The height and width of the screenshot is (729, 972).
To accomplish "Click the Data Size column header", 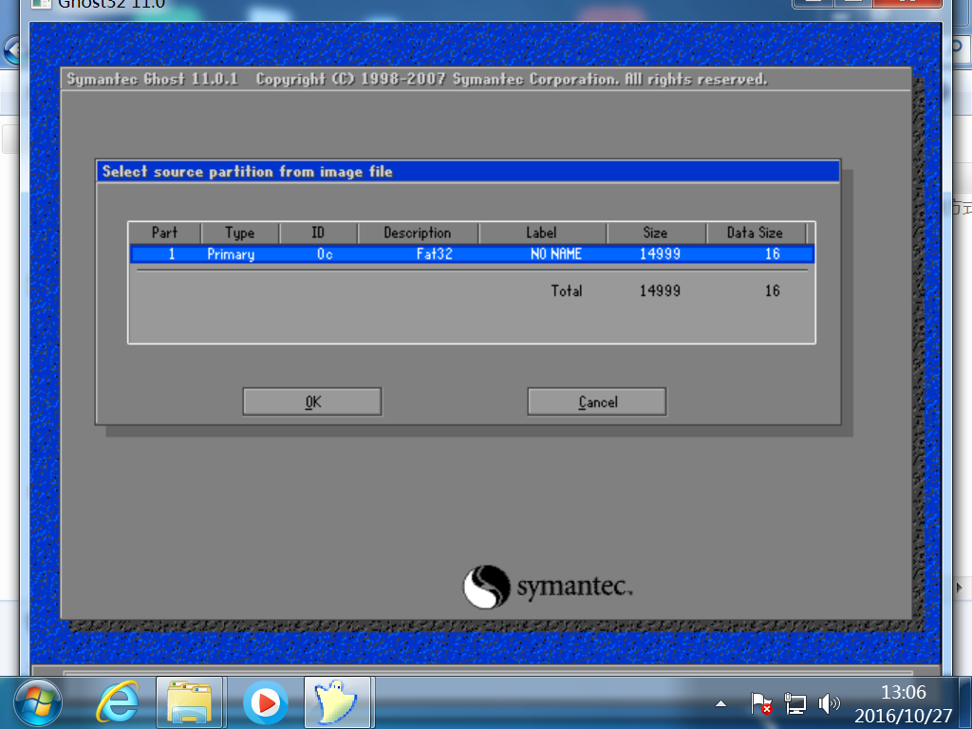I will click(755, 233).
